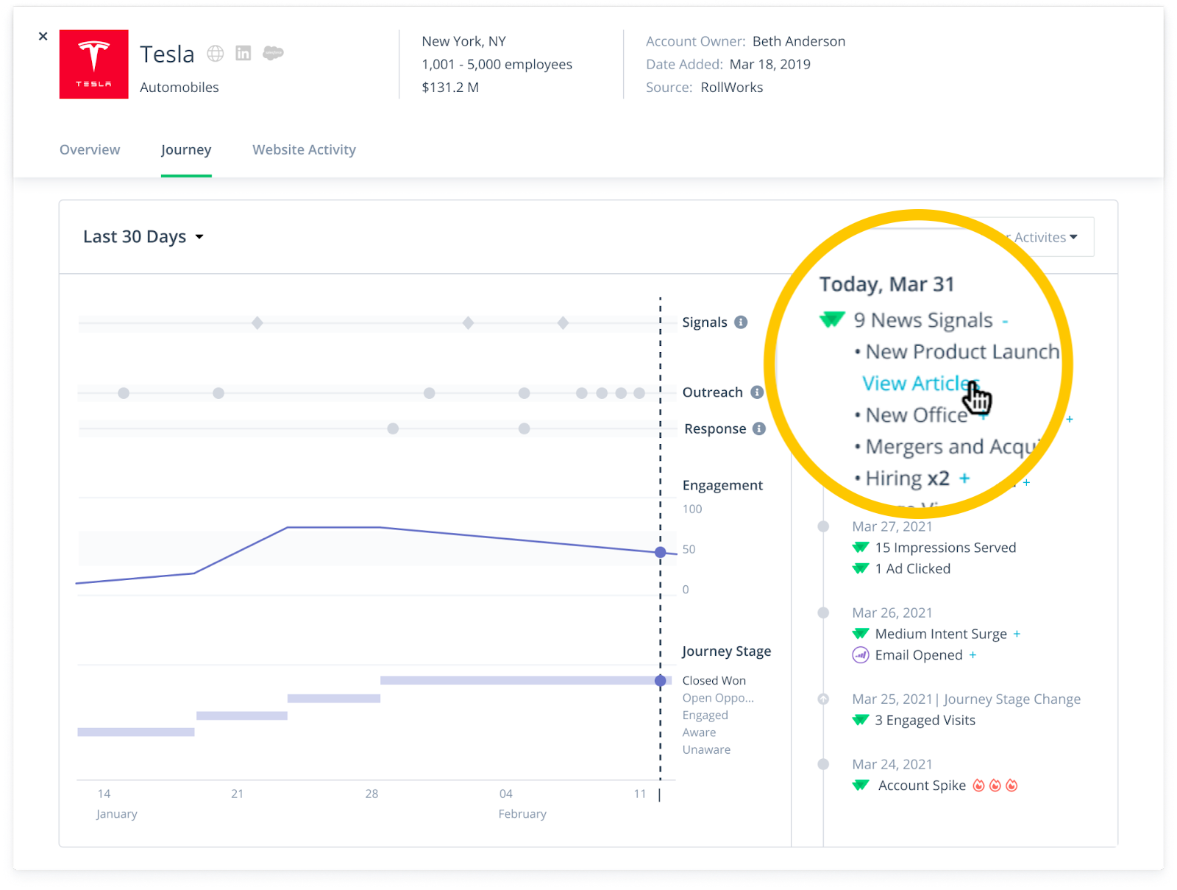Open the Salesforce cloud icon

[x=273, y=53]
